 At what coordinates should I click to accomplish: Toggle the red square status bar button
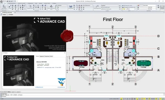click(x=132, y=99)
